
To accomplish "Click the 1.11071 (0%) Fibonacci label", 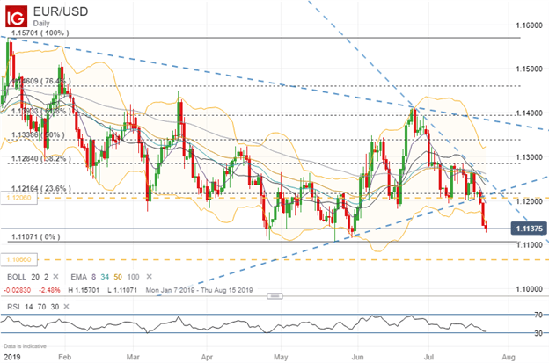I will pos(36,237).
